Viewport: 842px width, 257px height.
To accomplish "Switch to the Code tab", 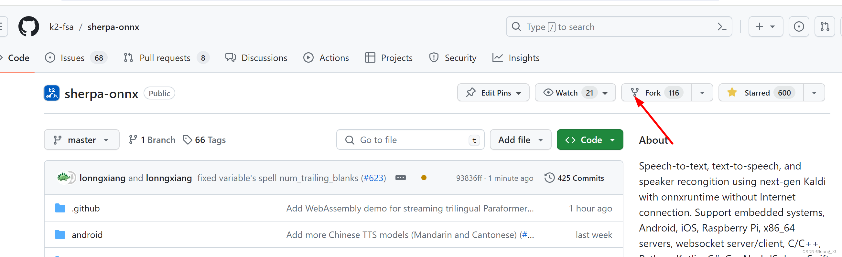I will tap(15, 58).
